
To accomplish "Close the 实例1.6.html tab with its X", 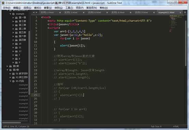I will (x=107, y=13).
